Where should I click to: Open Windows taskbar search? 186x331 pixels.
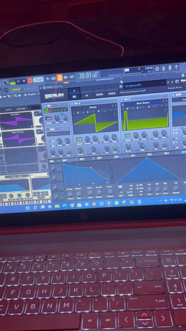pos(35,208)
